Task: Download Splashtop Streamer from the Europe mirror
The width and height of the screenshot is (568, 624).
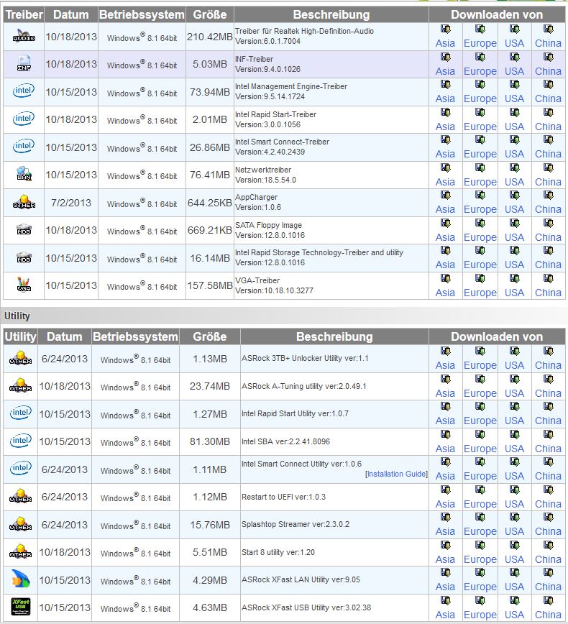Action: 480,531
